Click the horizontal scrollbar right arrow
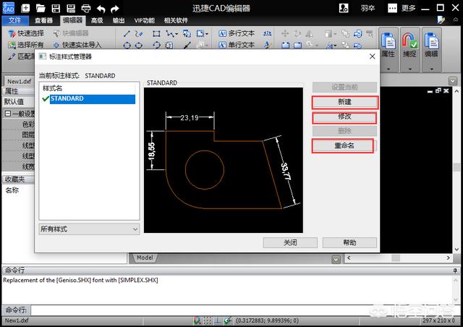Viewport: 463px width, 327px height. click(449, 258)
